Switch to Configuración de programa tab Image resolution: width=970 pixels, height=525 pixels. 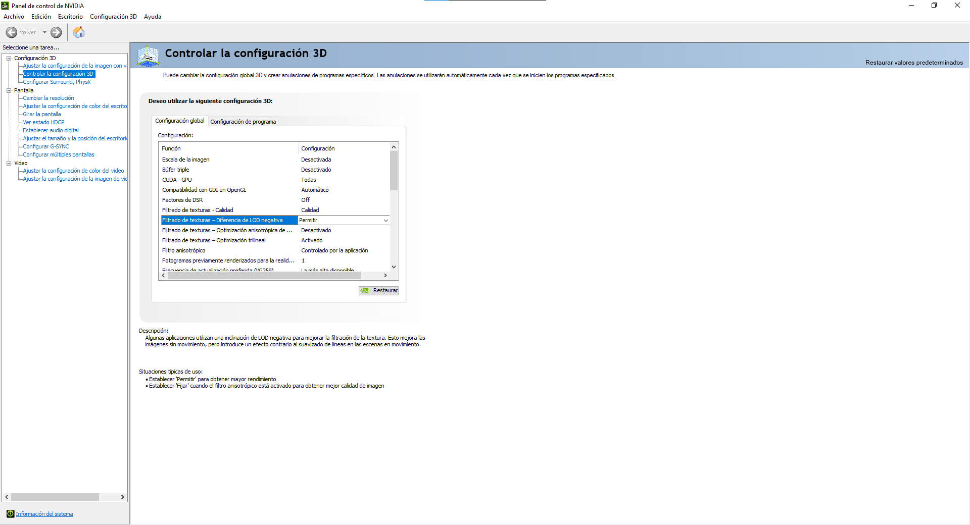[x=243, y=122]
